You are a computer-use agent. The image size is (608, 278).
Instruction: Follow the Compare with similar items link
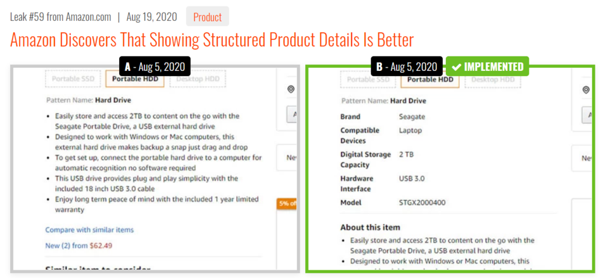click(x=89, y=230)
